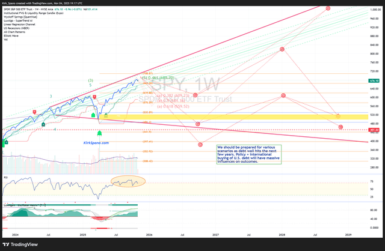Viewport: 385px width, 251px height.
Task: Click the 2024 label on time axis
Action: pos(15,235)
